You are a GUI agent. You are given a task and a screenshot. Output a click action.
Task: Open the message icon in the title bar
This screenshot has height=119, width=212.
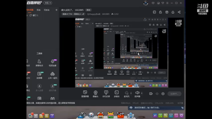tap(153, 3)
